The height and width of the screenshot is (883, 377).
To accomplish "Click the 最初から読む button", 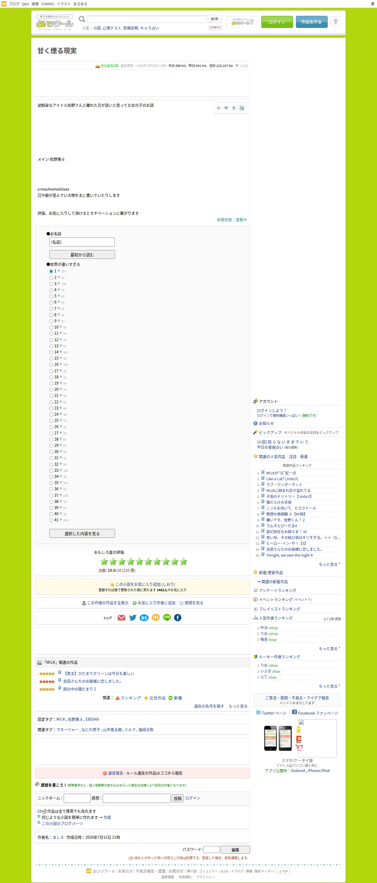I will (x=82, y=255).
